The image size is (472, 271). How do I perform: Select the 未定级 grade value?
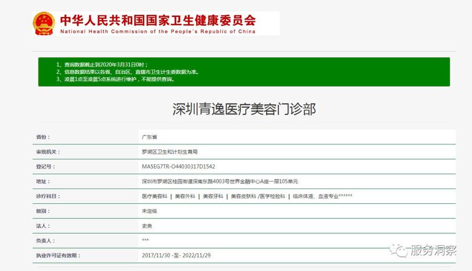(x=149, y=211)
